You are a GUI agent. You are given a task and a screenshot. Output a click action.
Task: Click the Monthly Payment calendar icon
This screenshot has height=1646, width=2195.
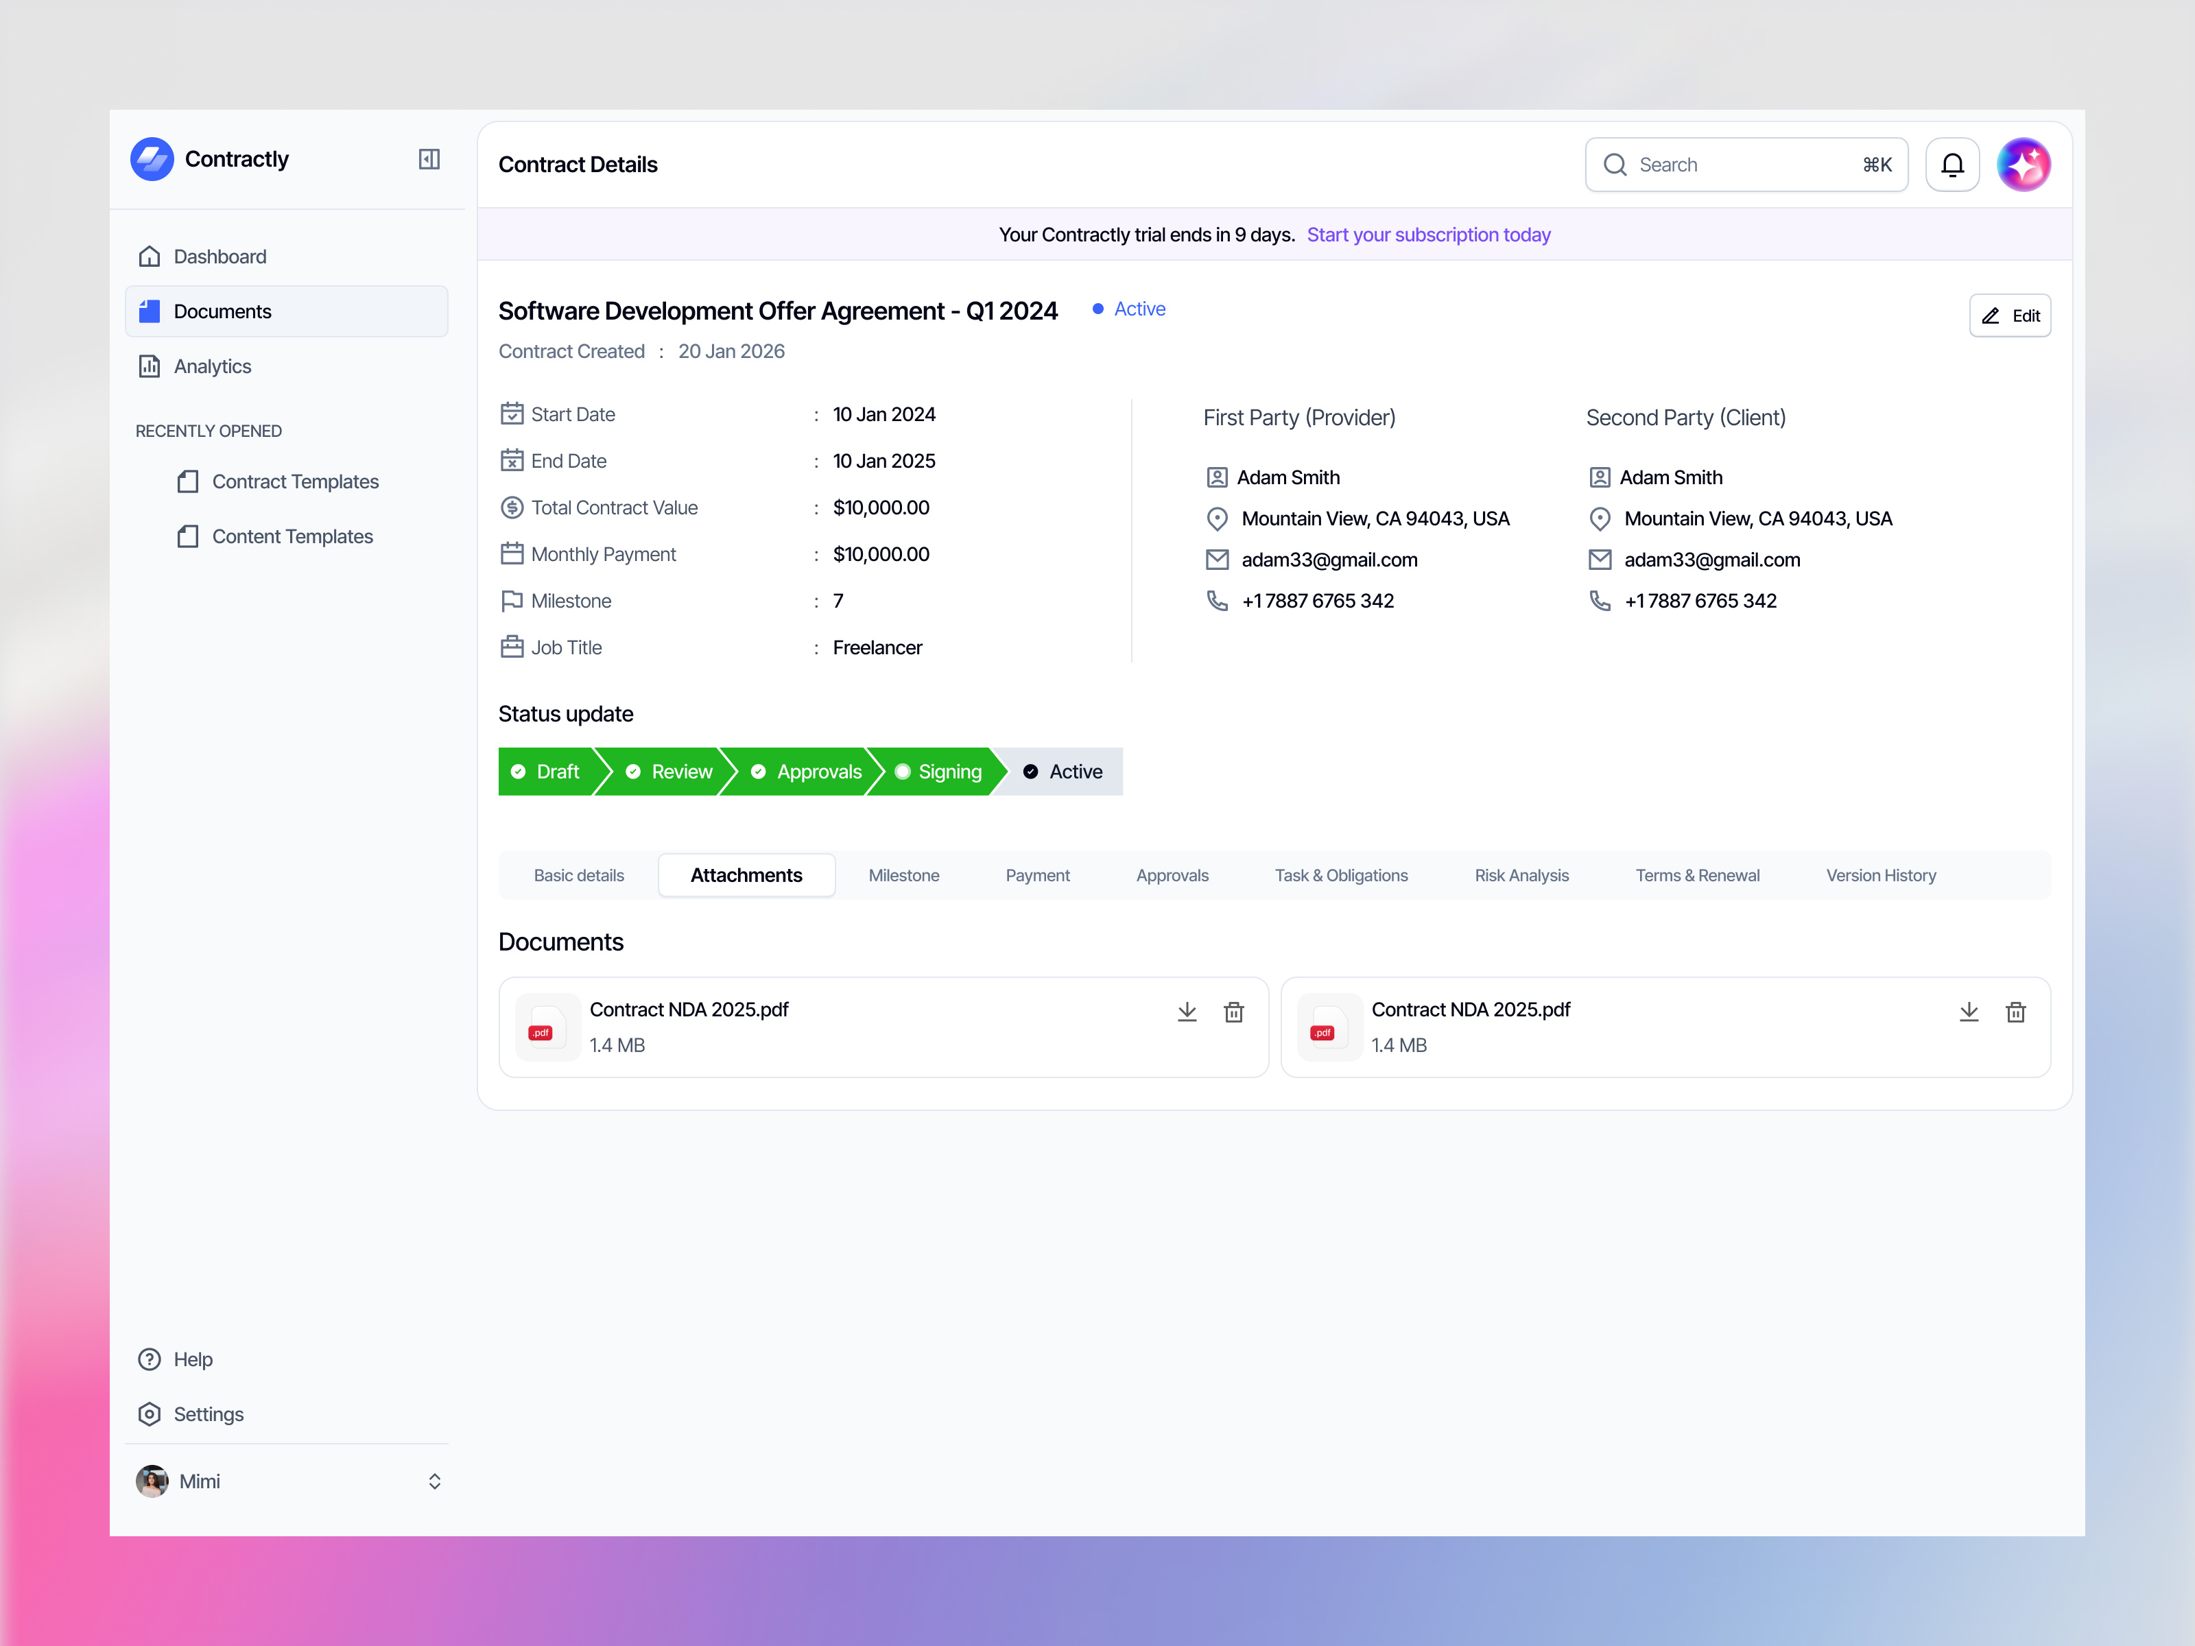tap(512, 553)
